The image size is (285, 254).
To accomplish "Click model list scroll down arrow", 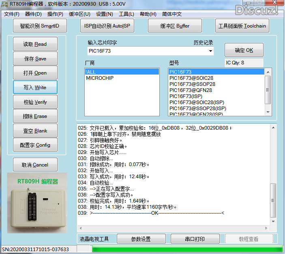I will tap(268, 112).
